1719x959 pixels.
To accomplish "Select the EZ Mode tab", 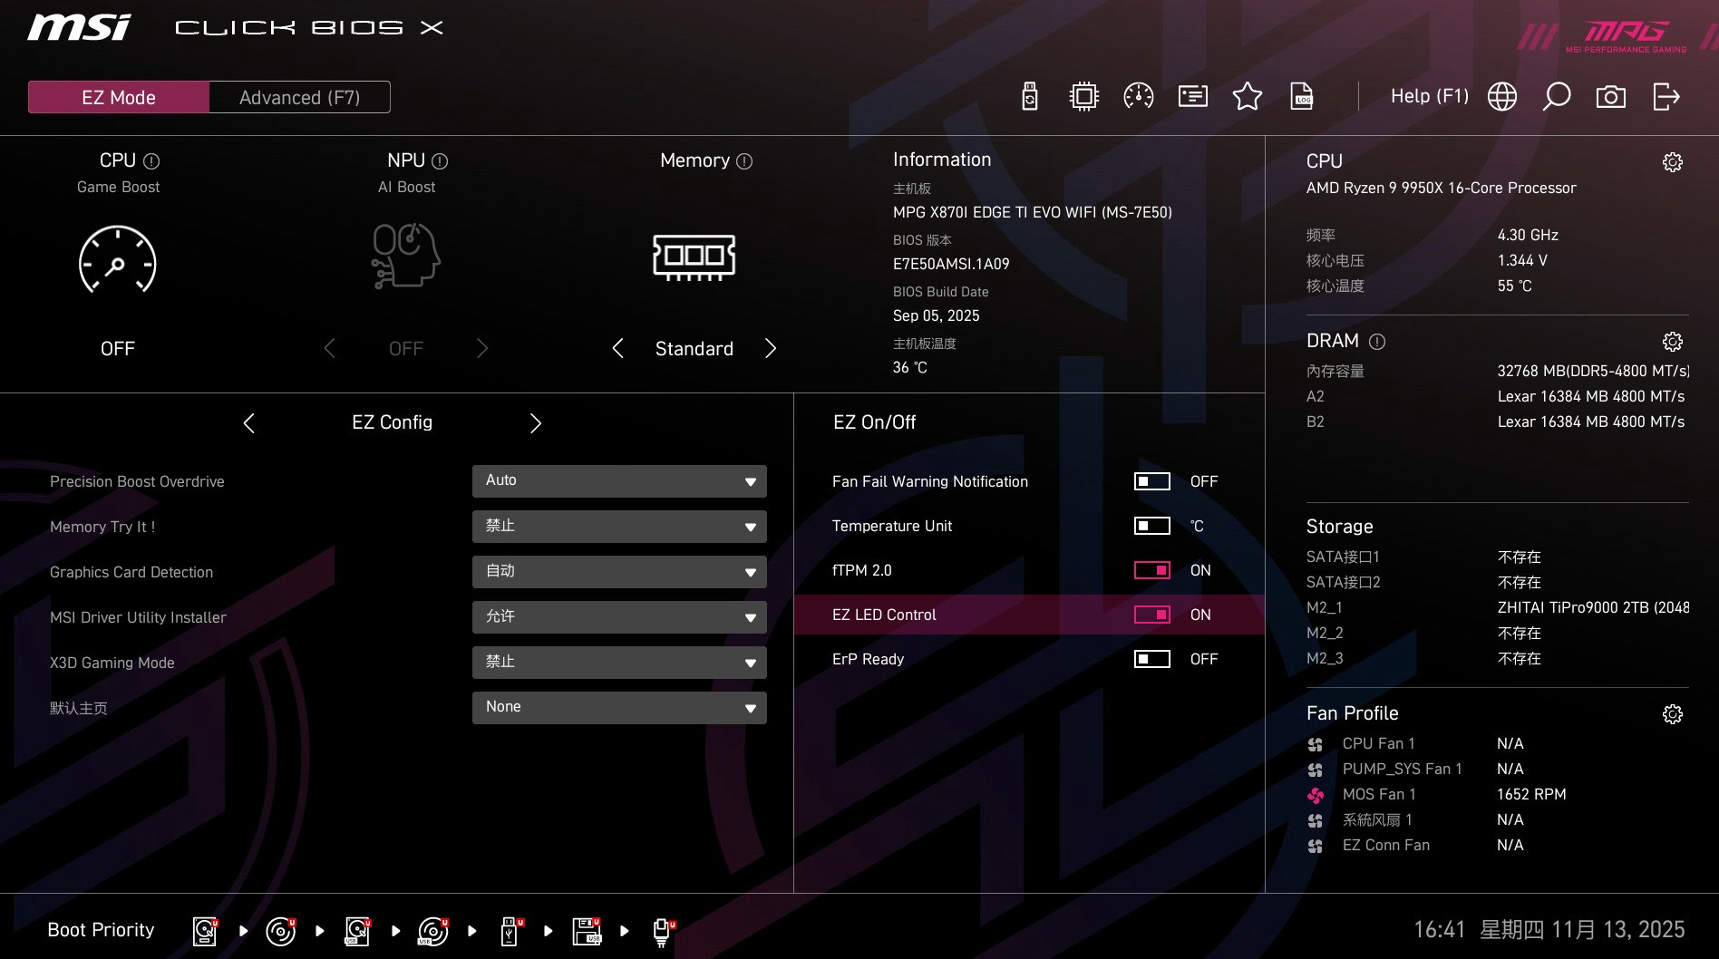I will pyautogui.click(x=117, y=97).
